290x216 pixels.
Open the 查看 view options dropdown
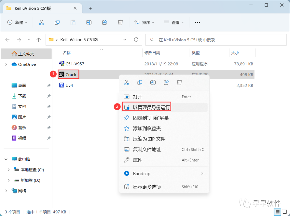coord(173,22)
